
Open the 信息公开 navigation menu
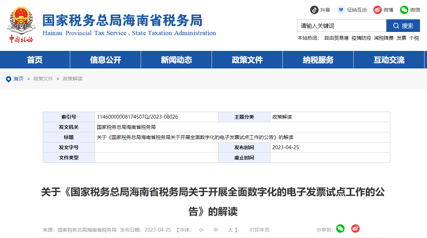pos(106,60)
